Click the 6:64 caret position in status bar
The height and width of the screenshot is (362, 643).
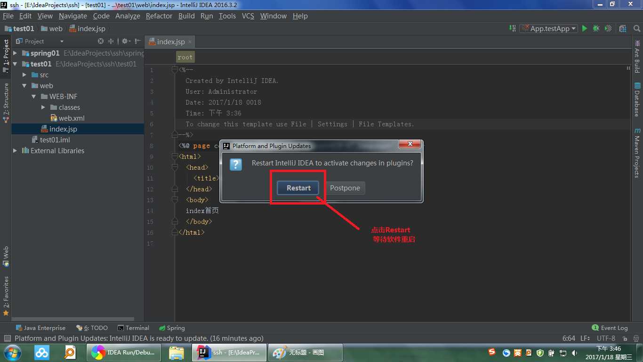click(569, 338)
